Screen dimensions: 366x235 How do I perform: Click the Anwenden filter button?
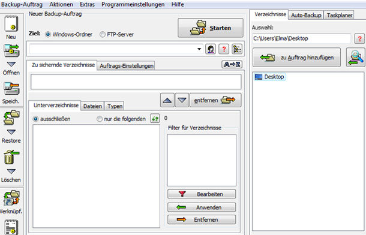[x=202, y=207]
